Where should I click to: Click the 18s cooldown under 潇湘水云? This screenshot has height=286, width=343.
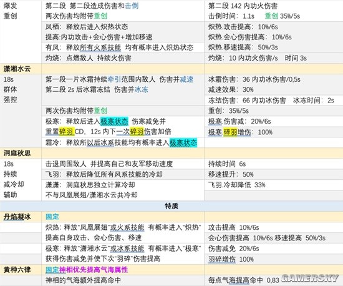[x=9, y=79]
